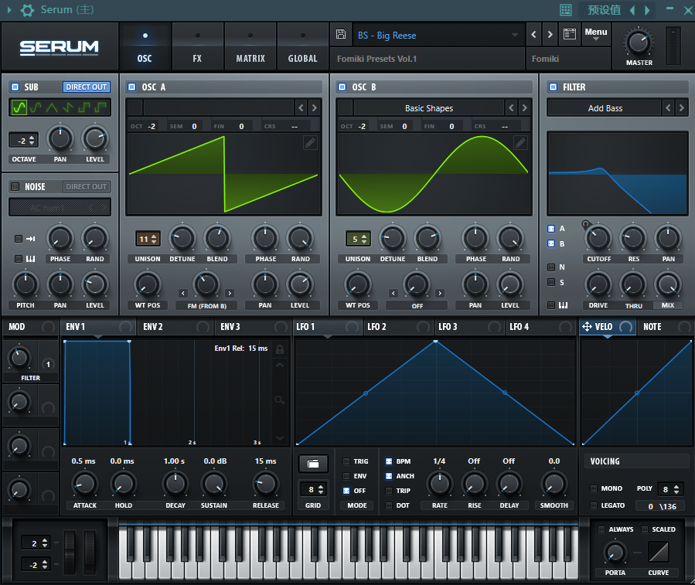Image resolution: width=695 pixels, height=585 pixels.
Task: Open the OSC A wavetable pencil editor
Action: tap(310, 143)
